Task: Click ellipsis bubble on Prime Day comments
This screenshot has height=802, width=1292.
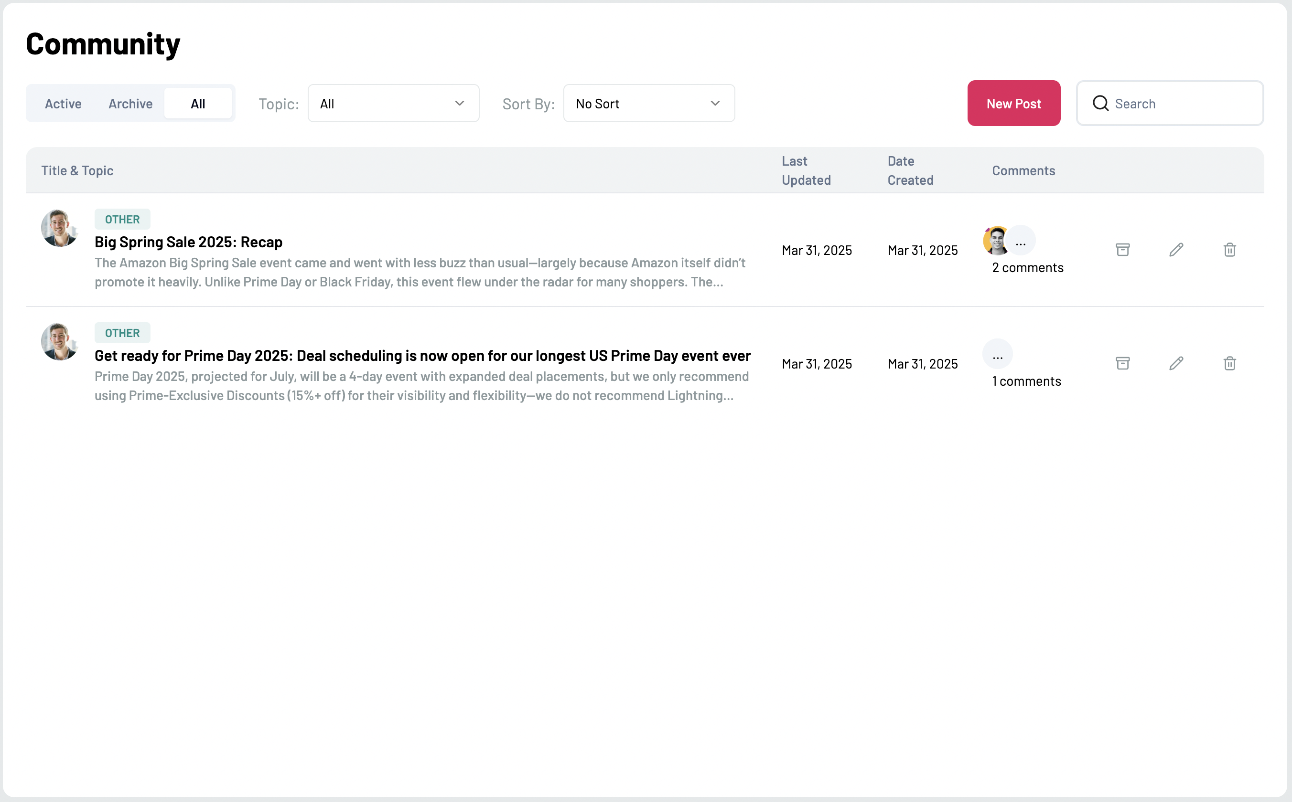Action: [997, 354]
